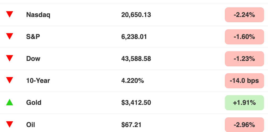Select the Nasdaq index name
The width and height of the screenshot is (268, 132).
[x=38, y=15]
